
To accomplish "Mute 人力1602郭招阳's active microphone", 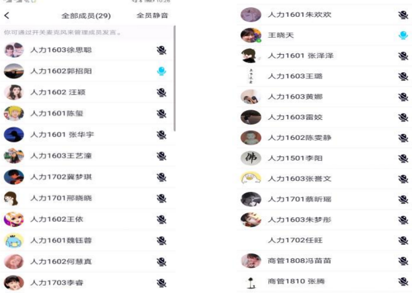I will pos(162,71).
